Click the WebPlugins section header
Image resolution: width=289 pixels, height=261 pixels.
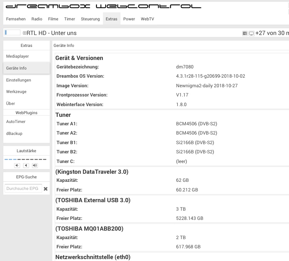(26, 113)
